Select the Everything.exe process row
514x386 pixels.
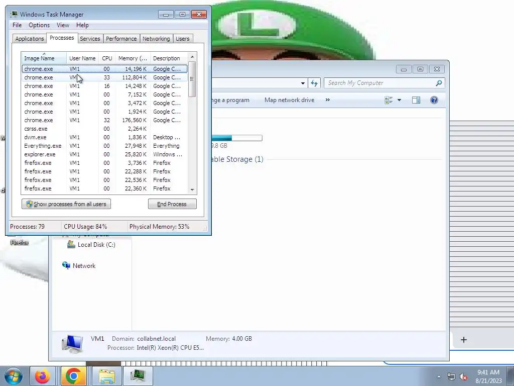[104, 146]
